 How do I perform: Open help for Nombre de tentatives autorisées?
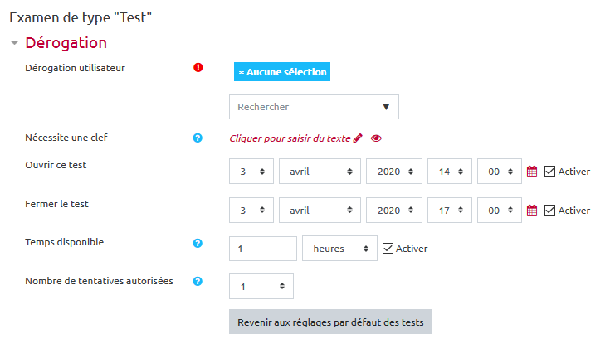pos(198,282)
